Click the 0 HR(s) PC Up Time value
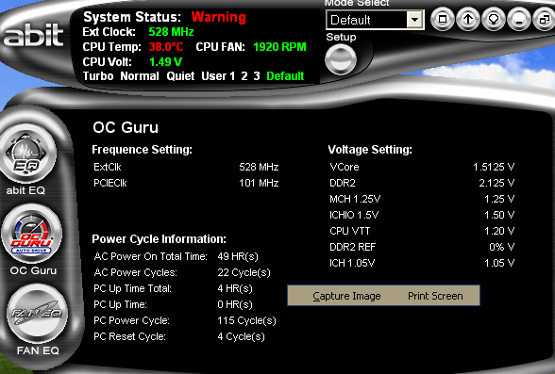The image size is (555, 374). pos(235,304)
